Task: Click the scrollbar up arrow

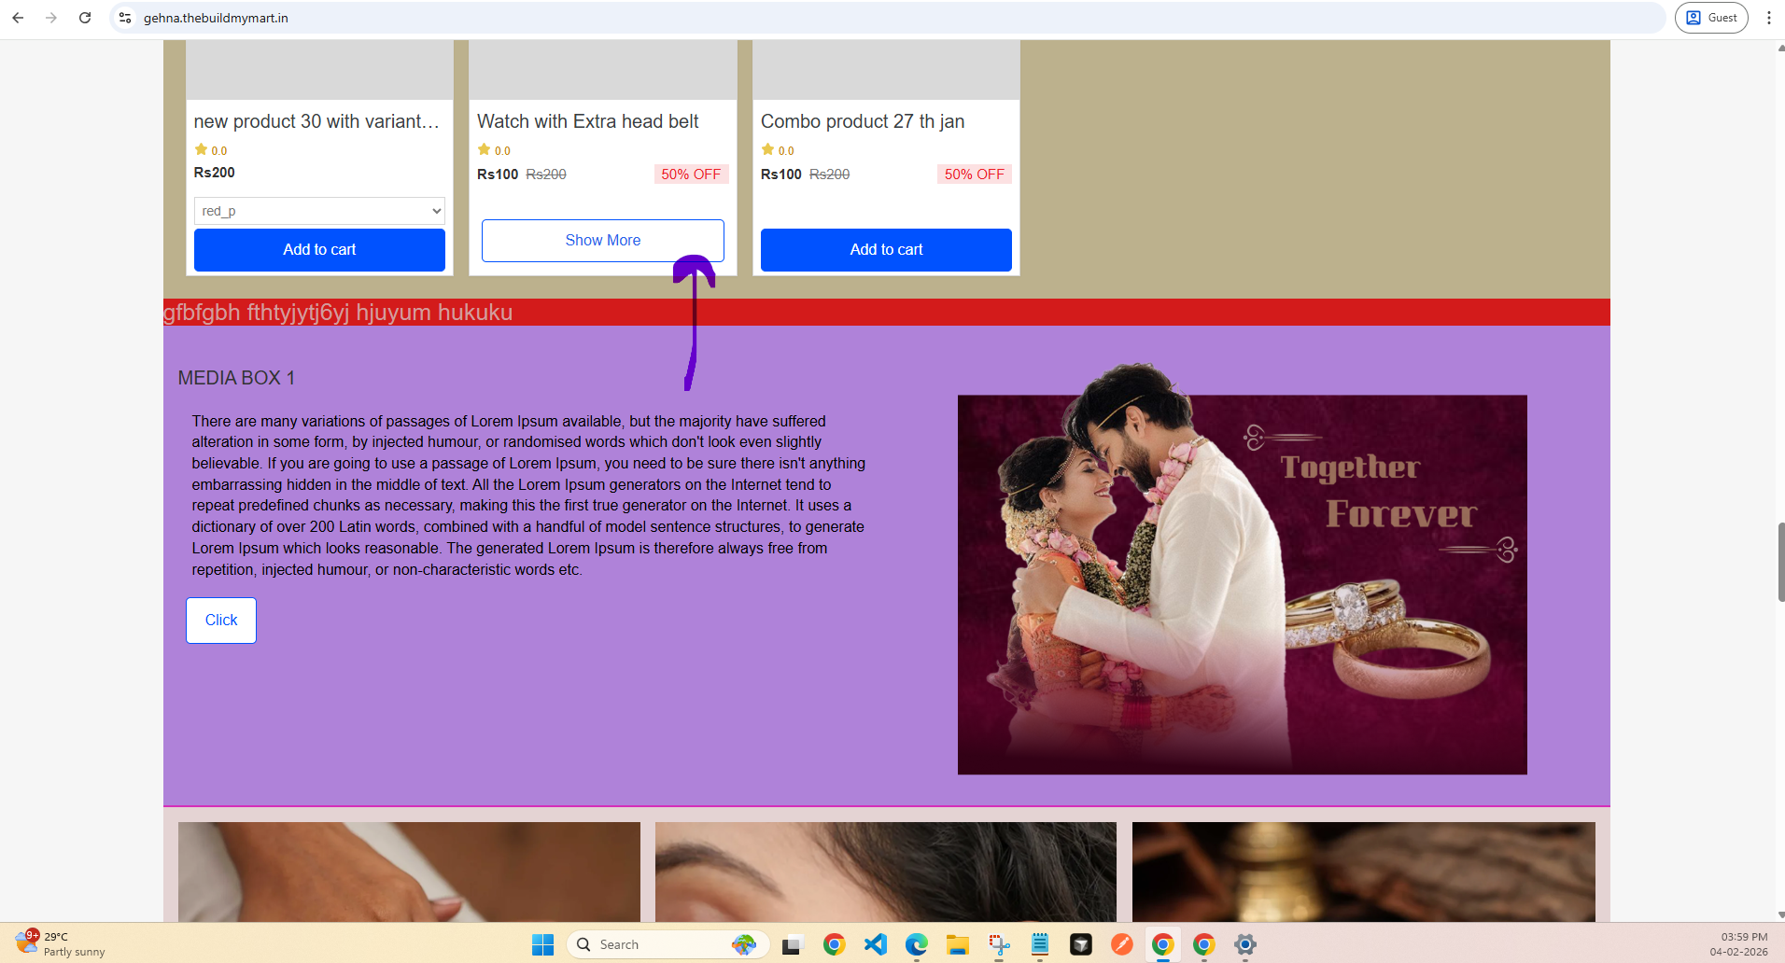Action: pyautogui.click(x=1780, y=48)
